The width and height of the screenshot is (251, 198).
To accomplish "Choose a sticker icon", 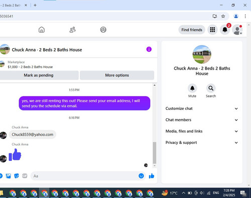I will [17, 176].
